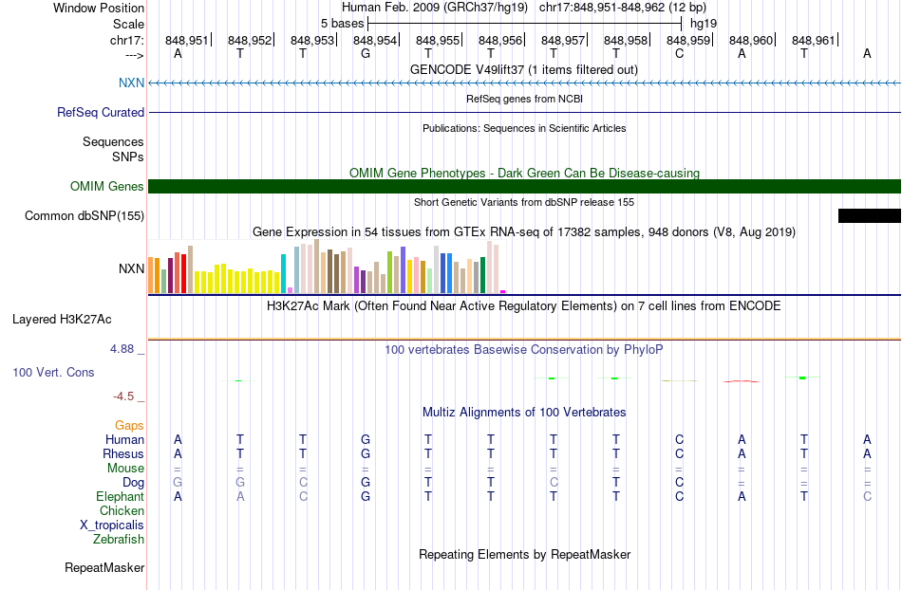Click the Chicken species row label
Screen dimensions: 902x590
pos(122,510)
